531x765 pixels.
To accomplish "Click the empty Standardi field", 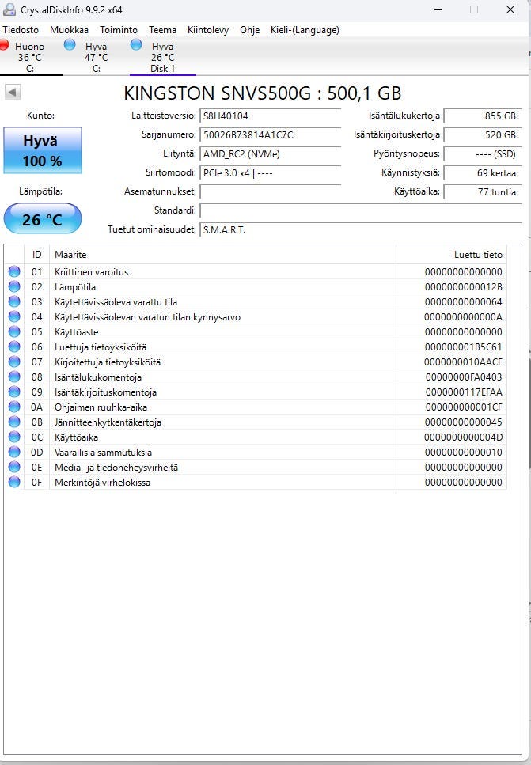I will (x=361, y=210).
